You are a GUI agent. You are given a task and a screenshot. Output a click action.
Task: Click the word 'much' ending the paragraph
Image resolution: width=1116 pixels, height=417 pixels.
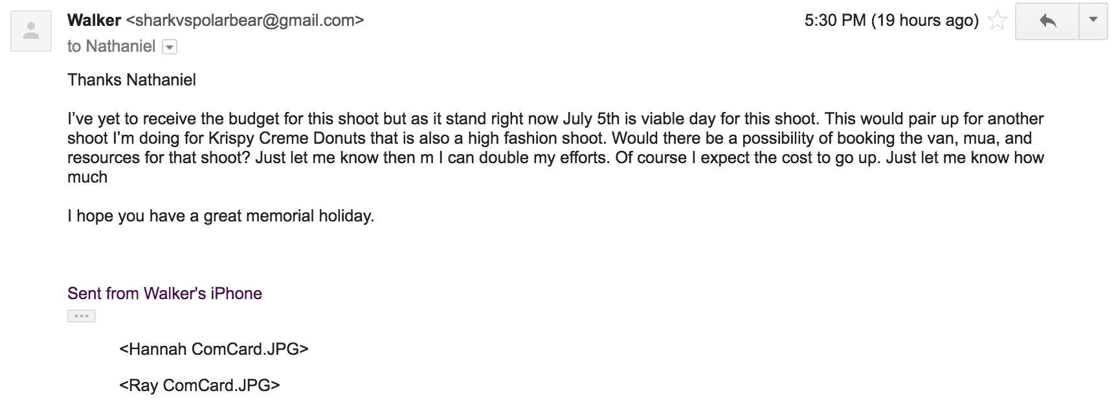87,177
